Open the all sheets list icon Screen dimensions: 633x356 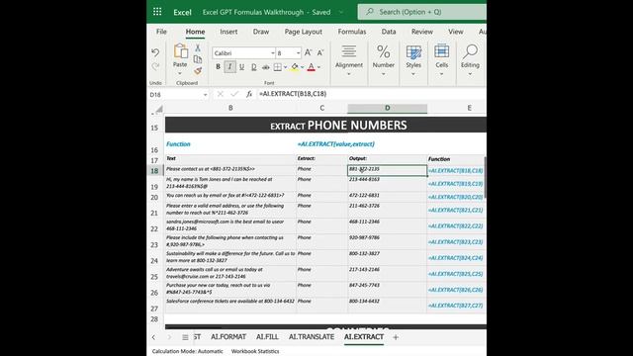pos(185,337)
